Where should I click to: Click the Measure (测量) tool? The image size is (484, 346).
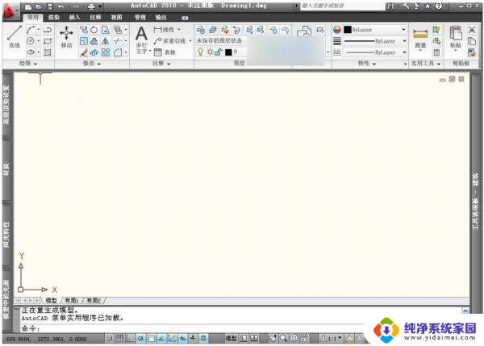coord(420,38)
